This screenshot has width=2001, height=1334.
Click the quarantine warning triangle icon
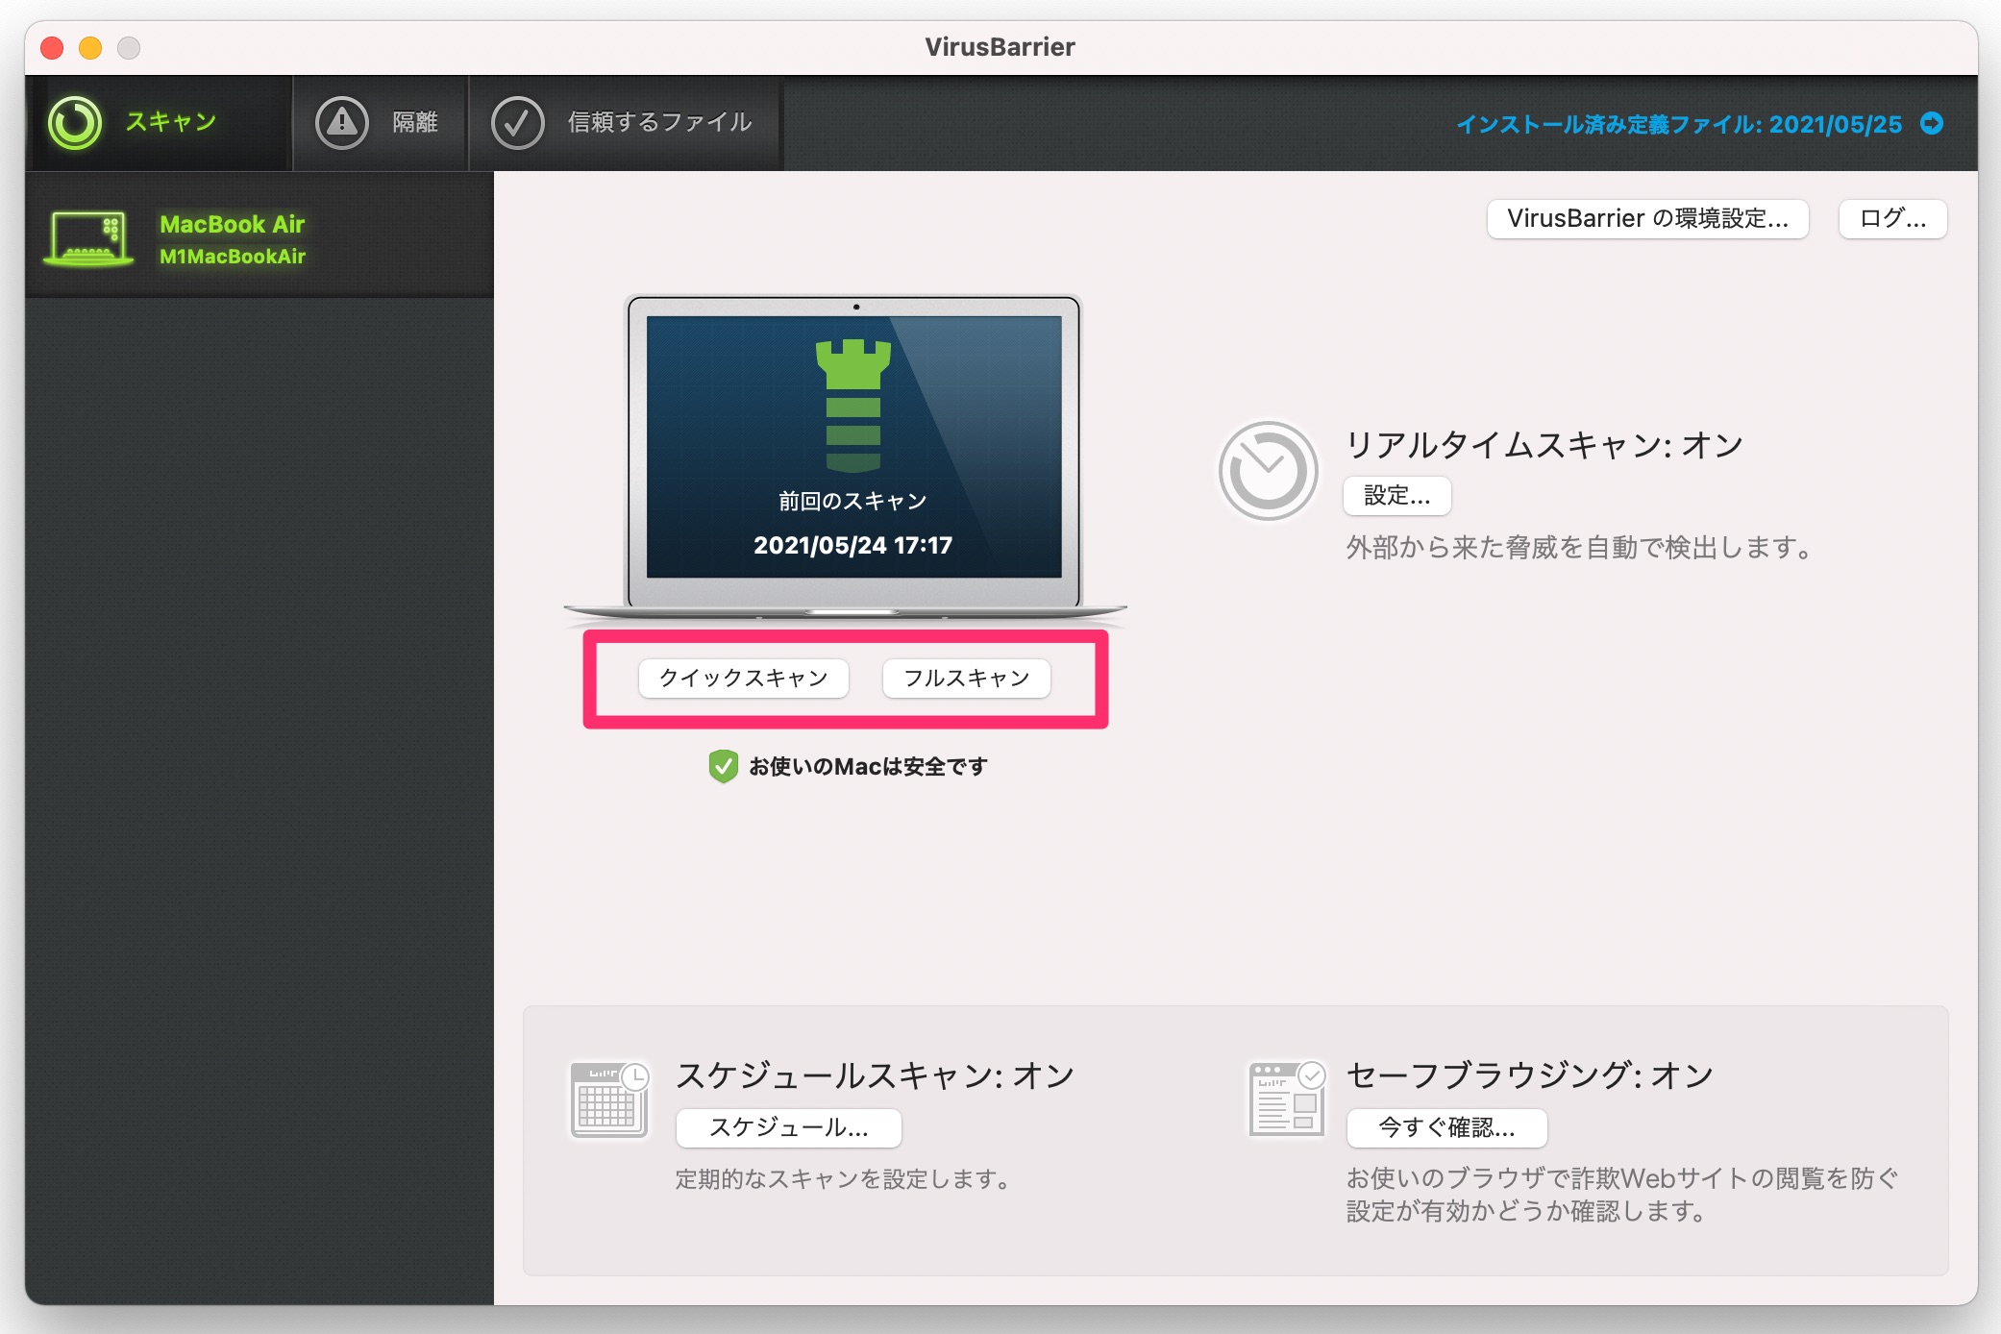342,123
